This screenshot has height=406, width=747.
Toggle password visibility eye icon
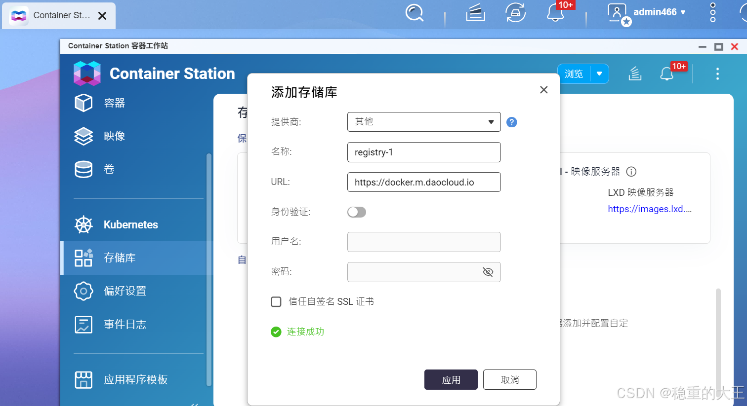pos(488,272)
